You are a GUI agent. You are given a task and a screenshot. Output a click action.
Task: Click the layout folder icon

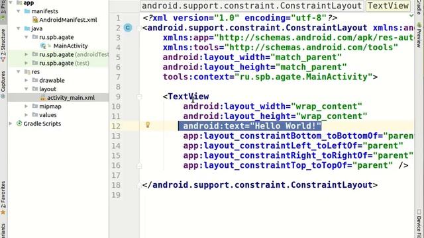pyautogui.click(x=35, y=89)
